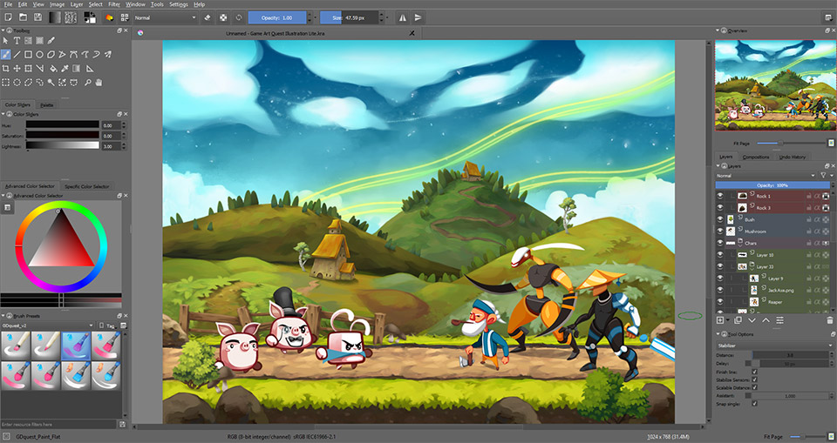Select the Line tool
837x443 pixels.
point(17,54)
